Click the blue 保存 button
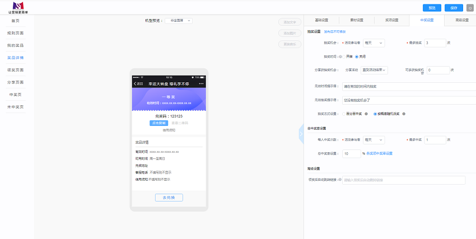The height and width of the screenshot is (239, 476). coord(454,8)
